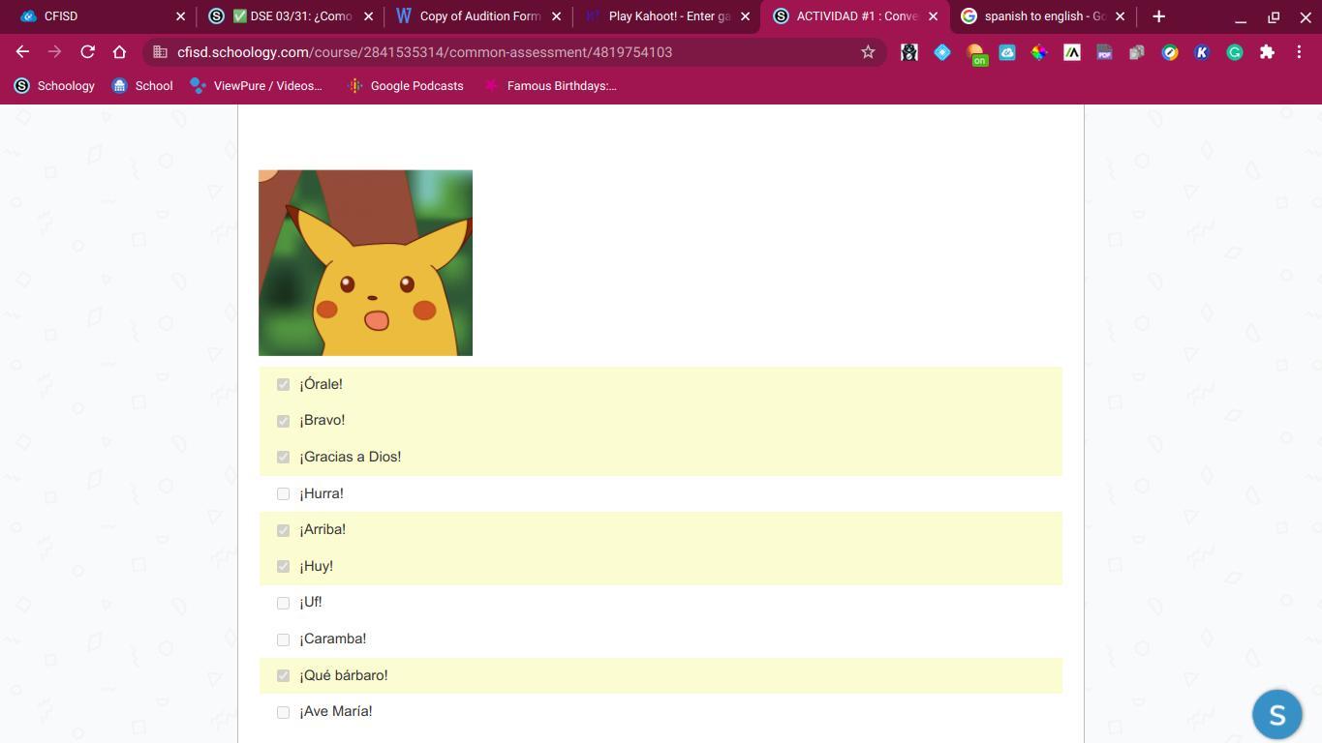Tick the ¡Ave María! checkbox

[283, 712]
